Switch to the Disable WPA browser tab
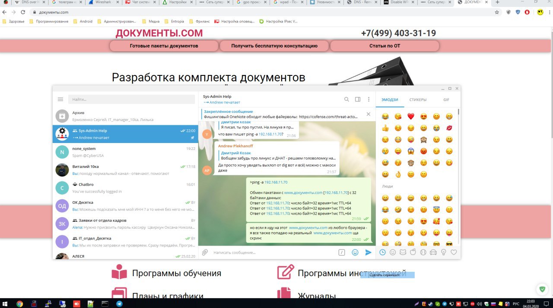This screenshot has height=308, width=553. pyautogui.click(x=400, y=3)
